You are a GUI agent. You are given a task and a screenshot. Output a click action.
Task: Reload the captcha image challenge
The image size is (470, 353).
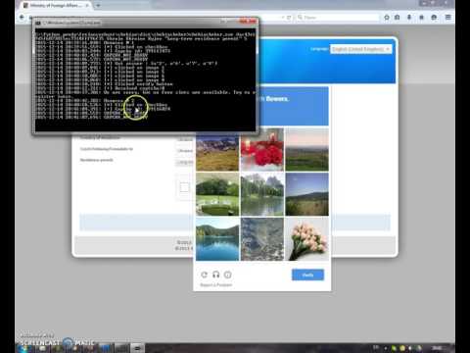205,275
